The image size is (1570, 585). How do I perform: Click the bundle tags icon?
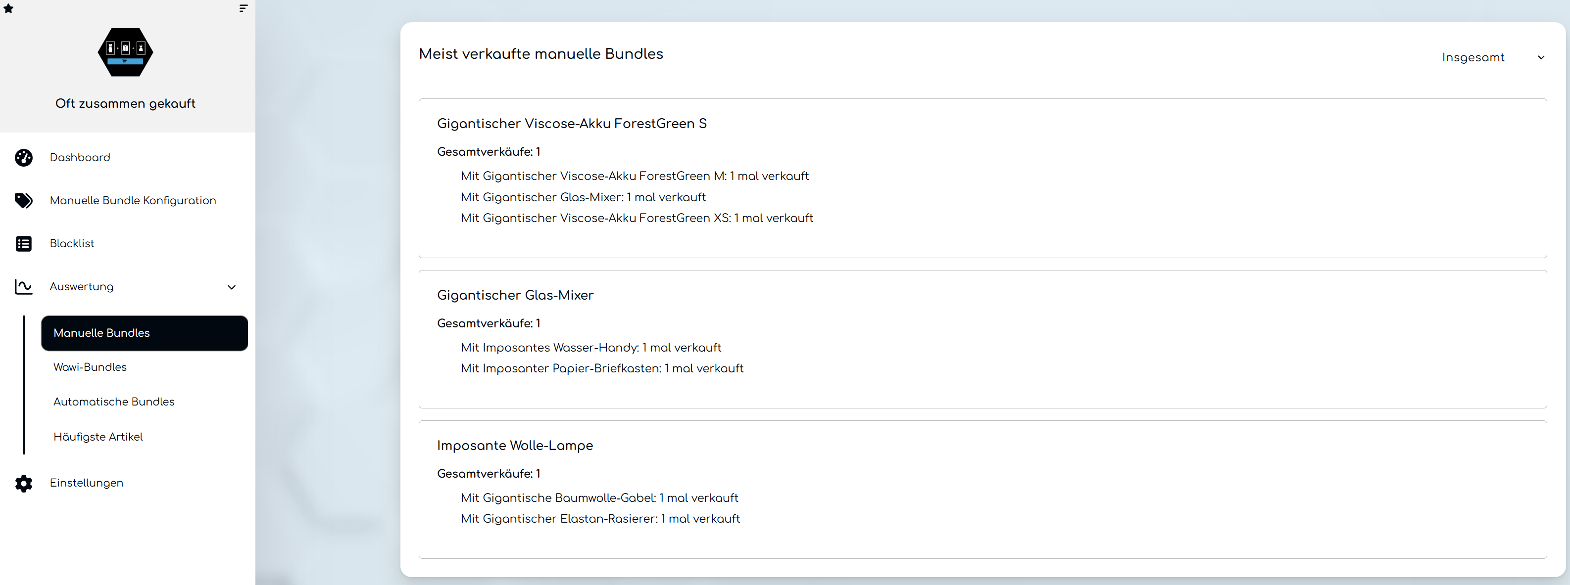24,200
